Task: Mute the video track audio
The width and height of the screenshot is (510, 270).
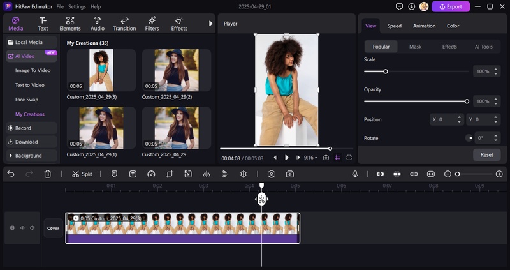Action: coord(33,227)
